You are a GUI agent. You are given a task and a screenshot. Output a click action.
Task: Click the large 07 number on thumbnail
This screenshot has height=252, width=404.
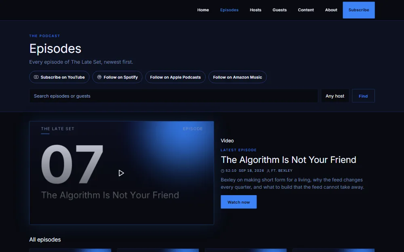tap(72, 165)
